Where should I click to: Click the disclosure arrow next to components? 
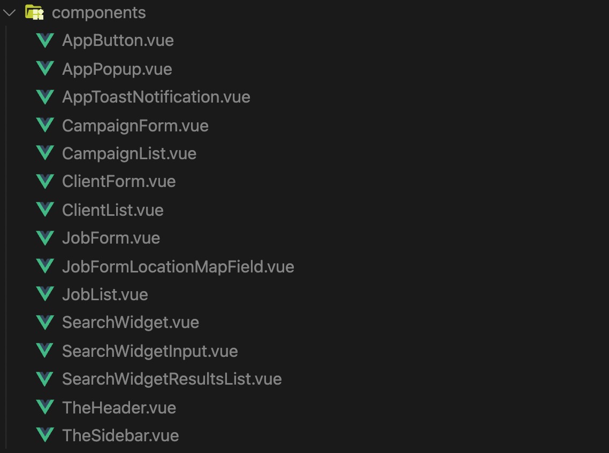(x=9, y=12)
